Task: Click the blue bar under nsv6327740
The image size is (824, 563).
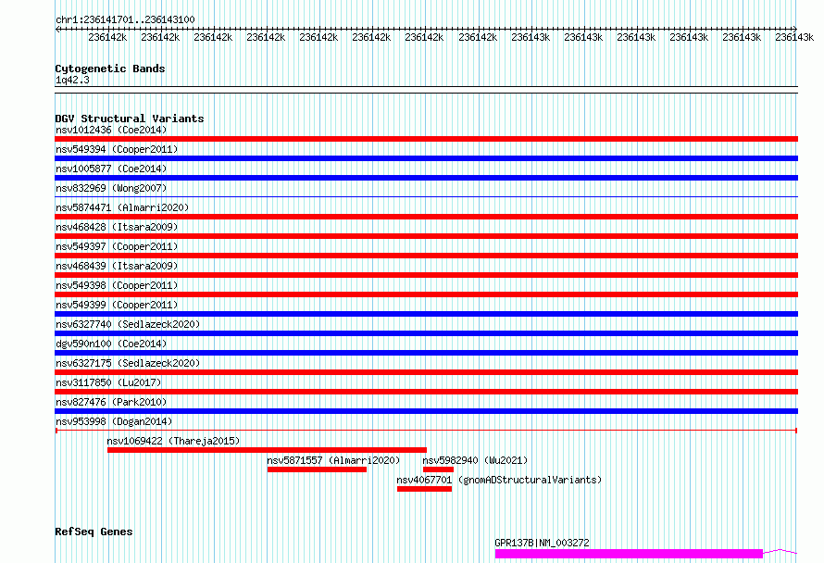Action: point(426,333)
